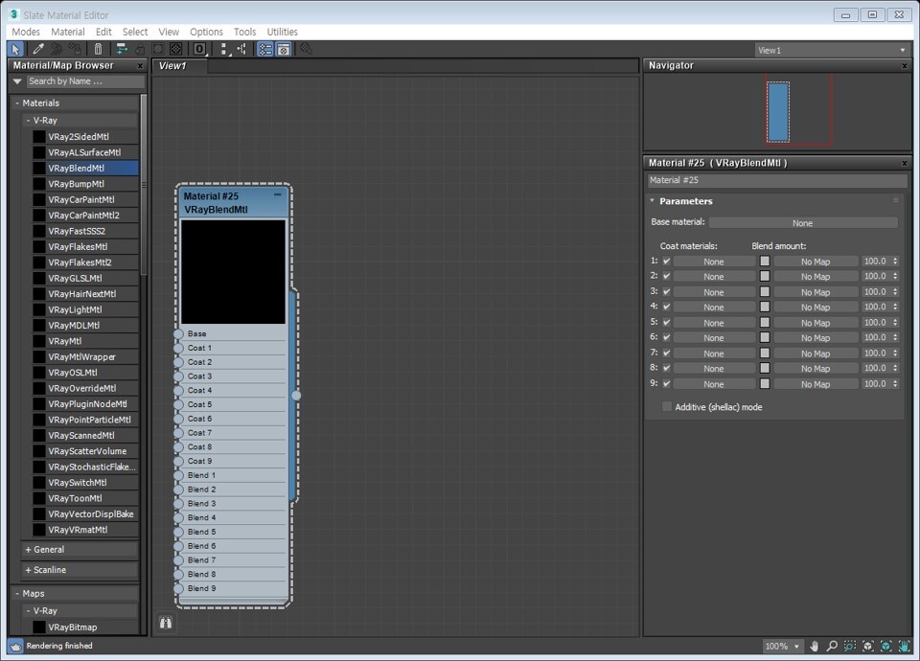
Task: Toggle the Material/Map Browser toolbar button
Action: point(265,49)
